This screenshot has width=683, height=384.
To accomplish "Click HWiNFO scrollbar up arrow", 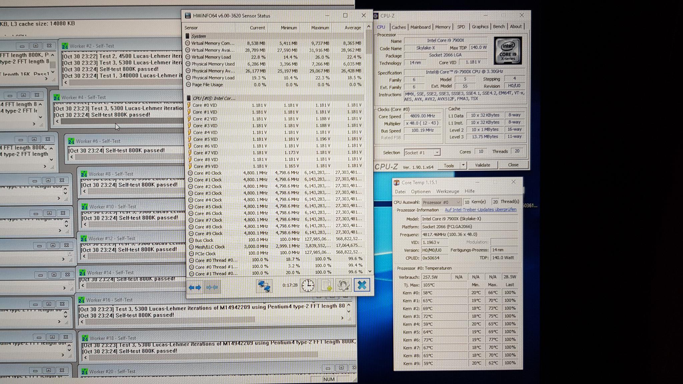I will pos(369,26).
